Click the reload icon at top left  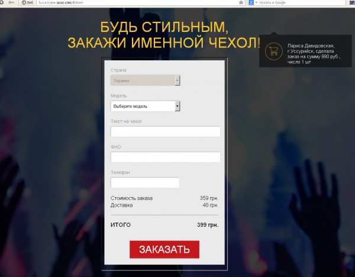pos(1,2)
